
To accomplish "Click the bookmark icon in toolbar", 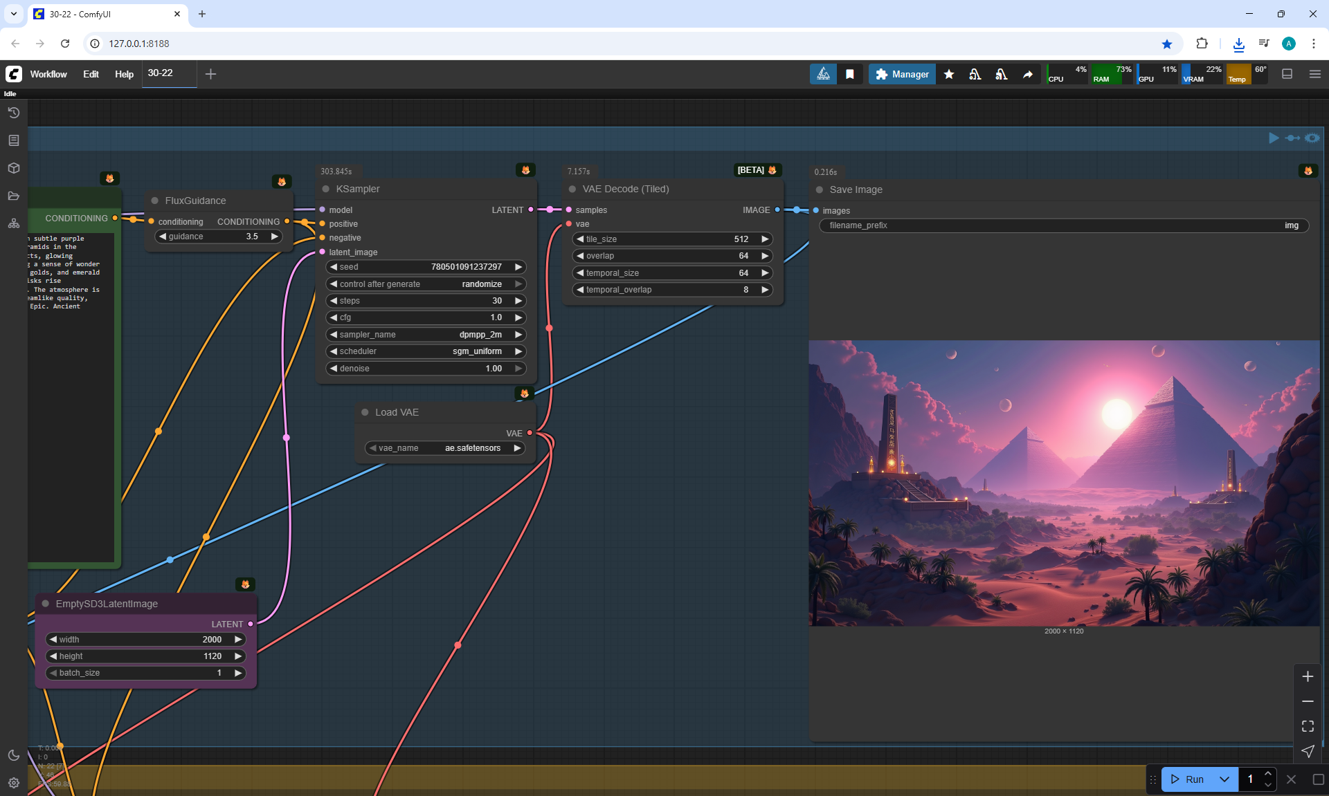I will coord(850,74).
